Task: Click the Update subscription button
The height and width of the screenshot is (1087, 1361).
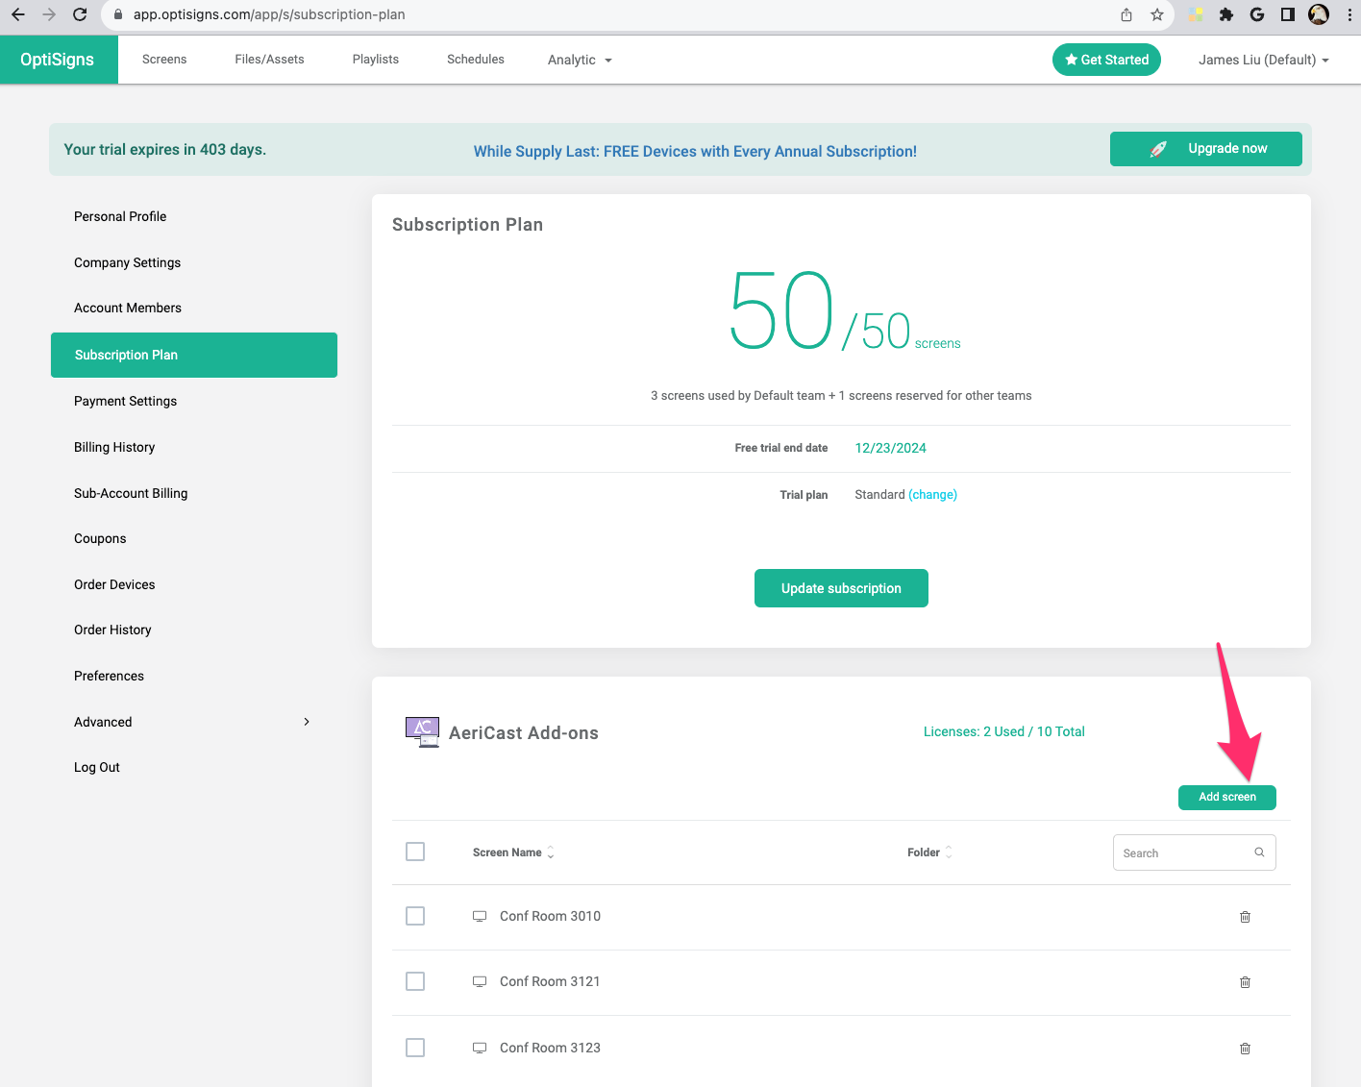Action: (841, 588)
